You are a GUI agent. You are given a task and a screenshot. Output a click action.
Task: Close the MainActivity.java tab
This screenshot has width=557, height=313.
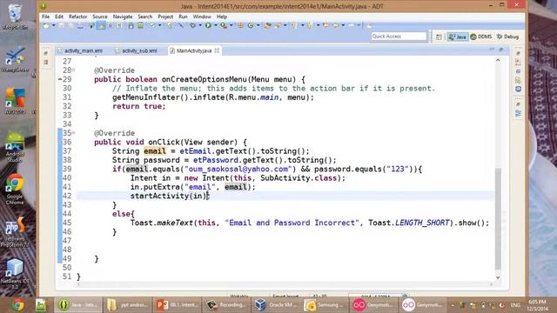(x=217, y=50)
